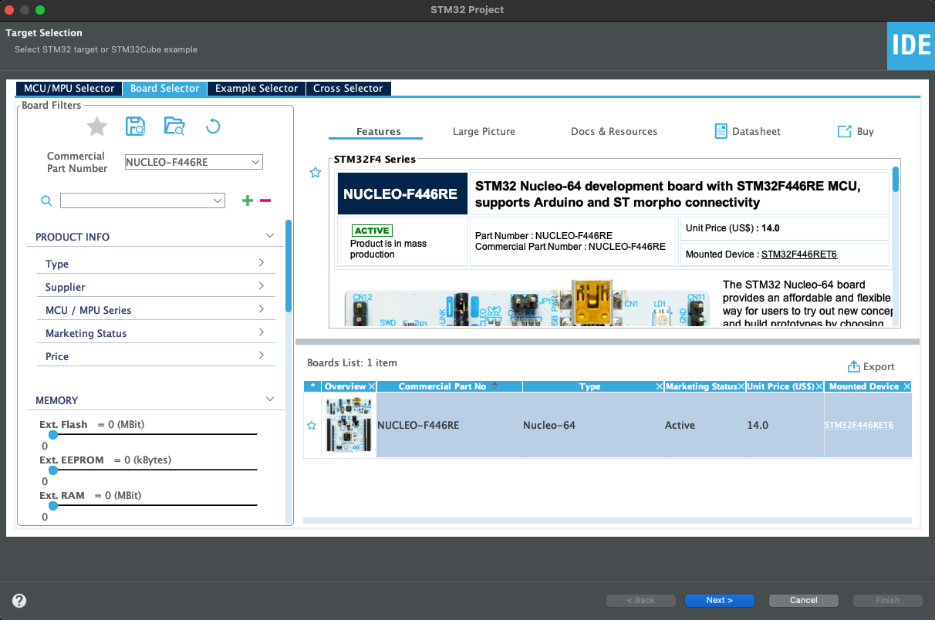
Task: Click the board filters vertical scrollbar
Action: 289,266
